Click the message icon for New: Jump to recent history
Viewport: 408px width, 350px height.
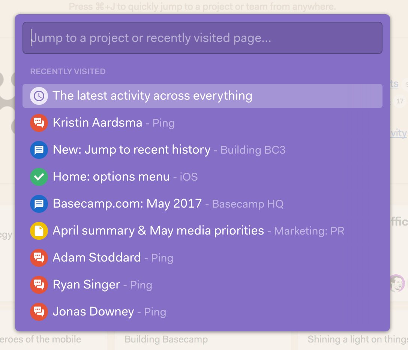(x=39, y=150)
